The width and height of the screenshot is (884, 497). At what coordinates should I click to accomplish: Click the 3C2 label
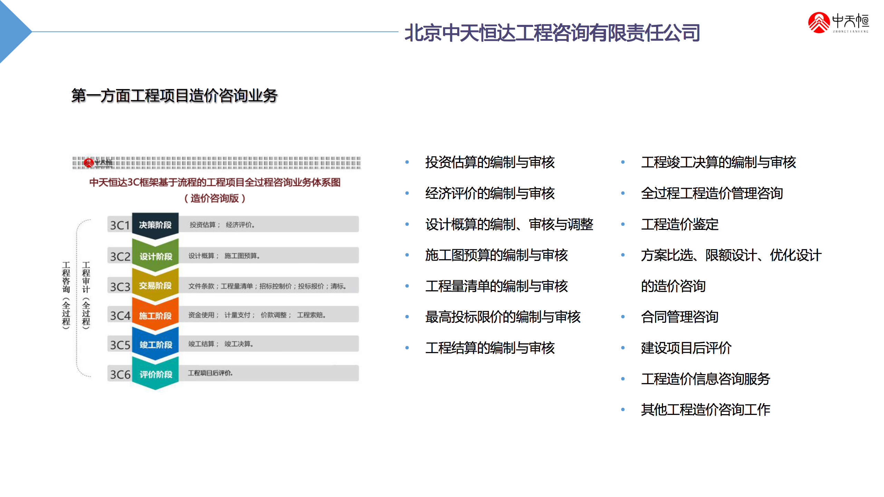click(120, 256)
